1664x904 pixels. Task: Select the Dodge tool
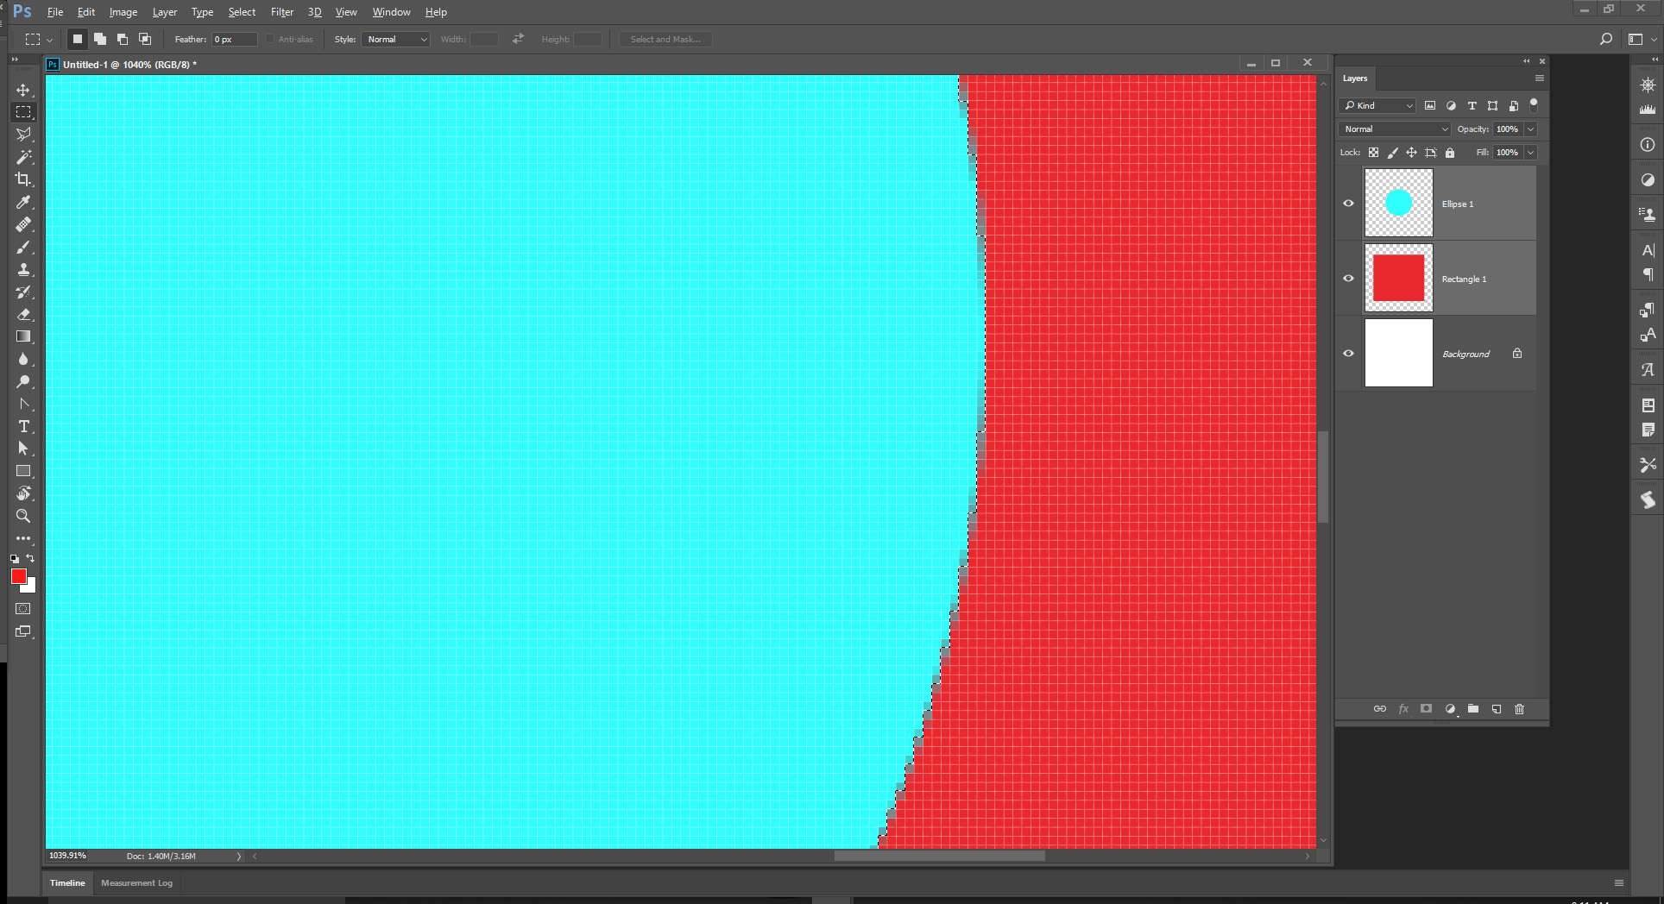(x=23, y=381)
